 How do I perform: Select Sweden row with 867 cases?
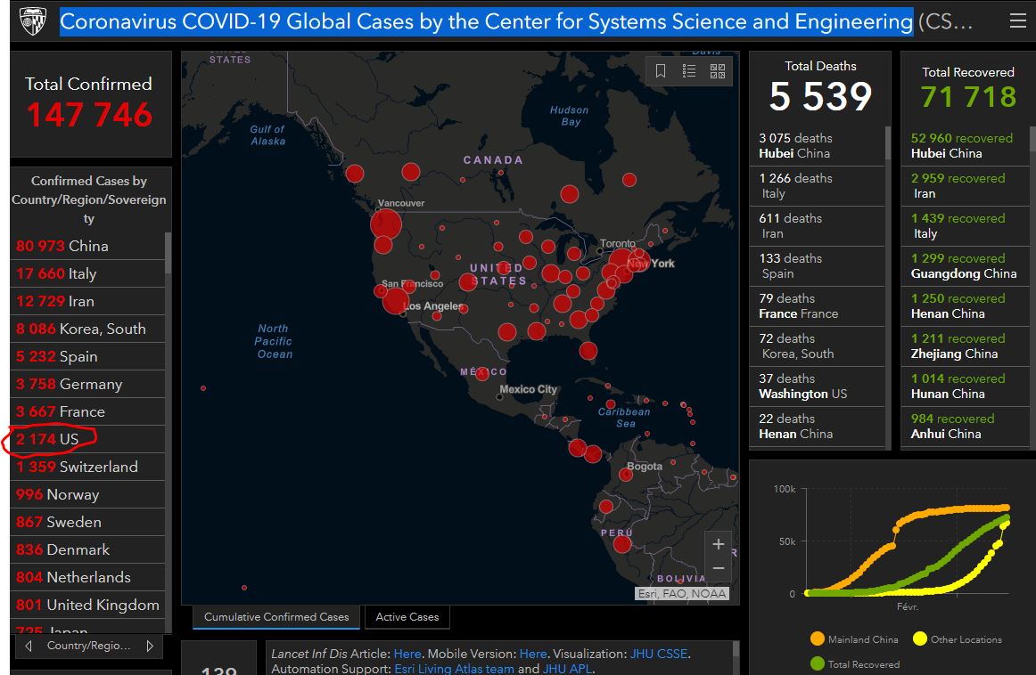87,522
